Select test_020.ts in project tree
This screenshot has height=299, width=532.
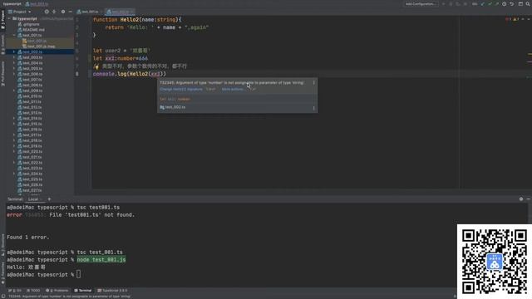(x=30, y=151)
